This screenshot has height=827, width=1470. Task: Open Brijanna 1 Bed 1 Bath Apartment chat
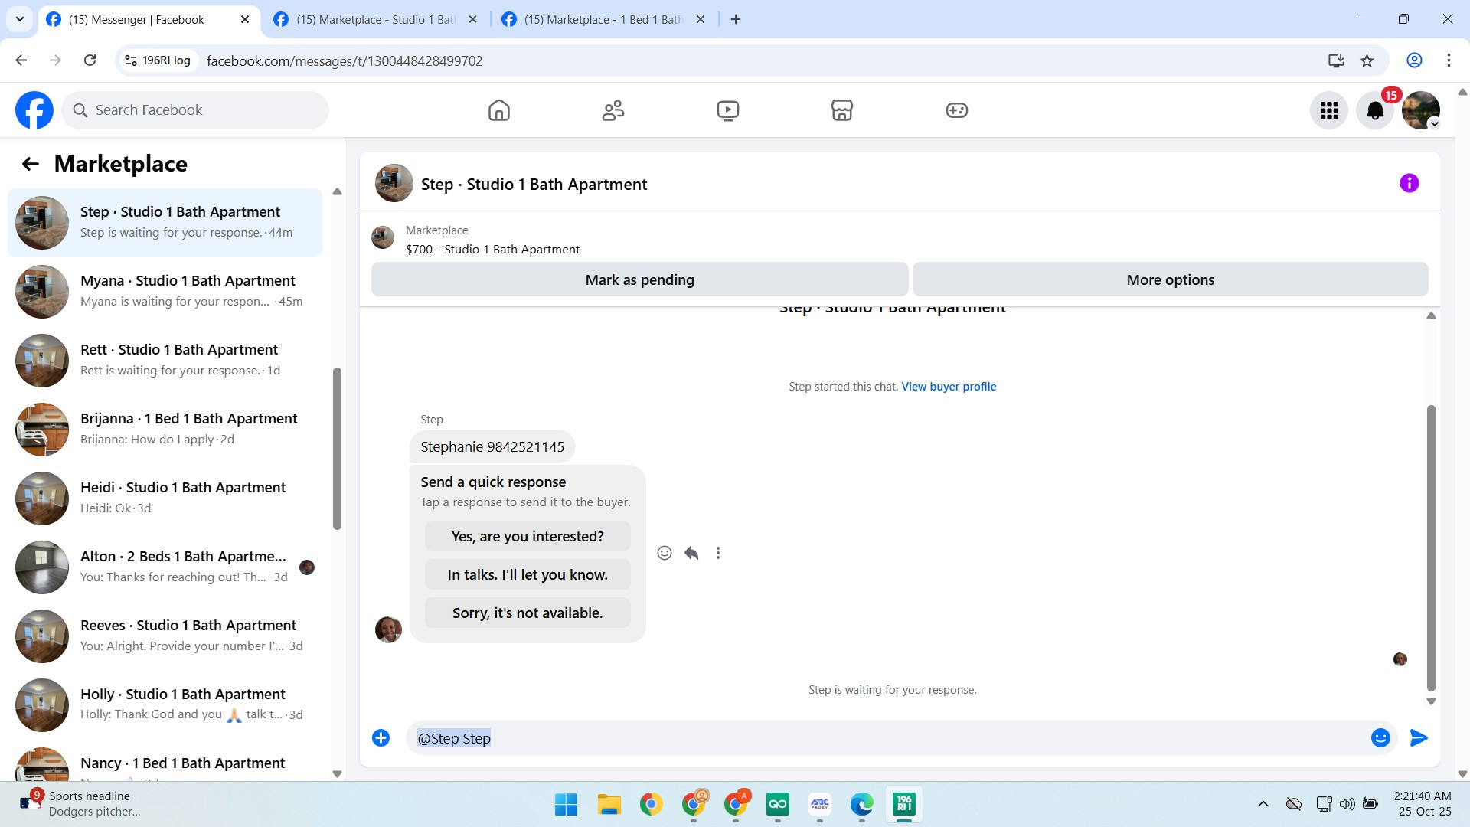click(165, 430)
